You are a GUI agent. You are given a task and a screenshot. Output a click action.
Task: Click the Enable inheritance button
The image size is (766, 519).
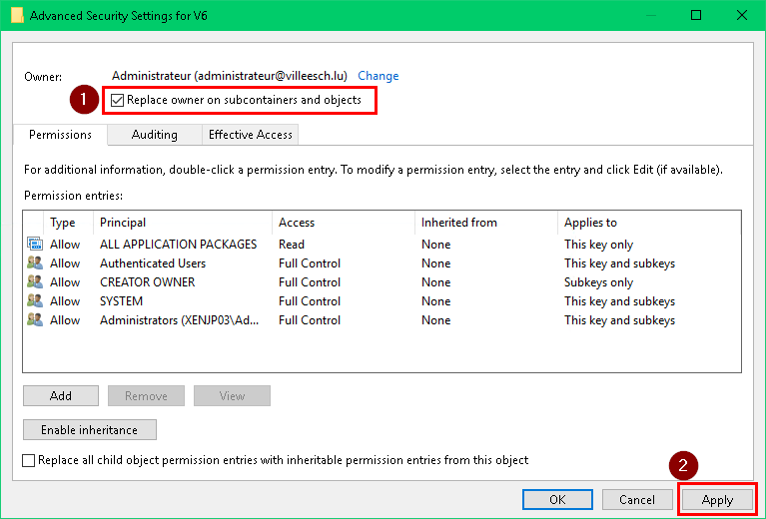tap(90, 430)
